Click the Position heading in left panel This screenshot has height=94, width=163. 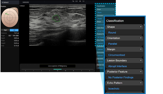[x=4, y=7]
